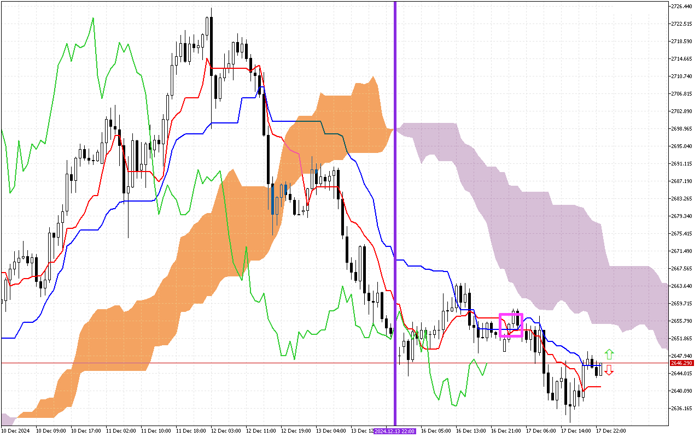Click the 11 Dec 02:00 time label
Screen dimensions: 700x437
click(x=120, y=431)
